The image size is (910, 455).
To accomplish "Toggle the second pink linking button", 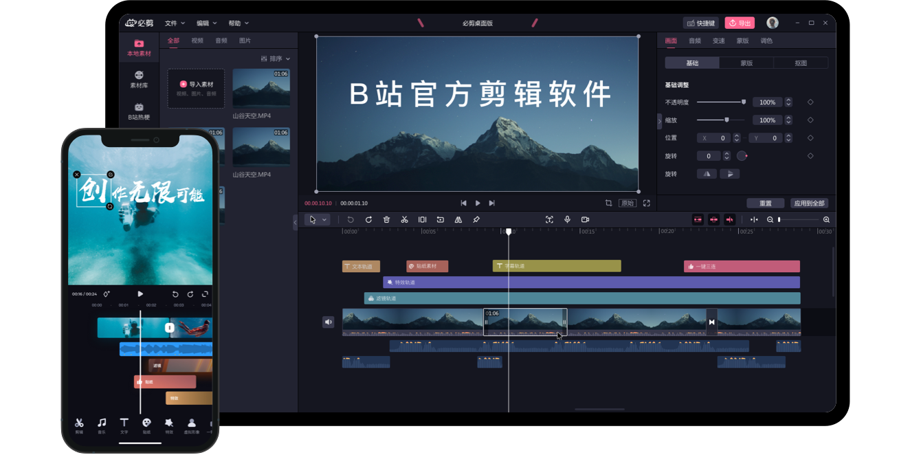I will (x=713, y=220).
